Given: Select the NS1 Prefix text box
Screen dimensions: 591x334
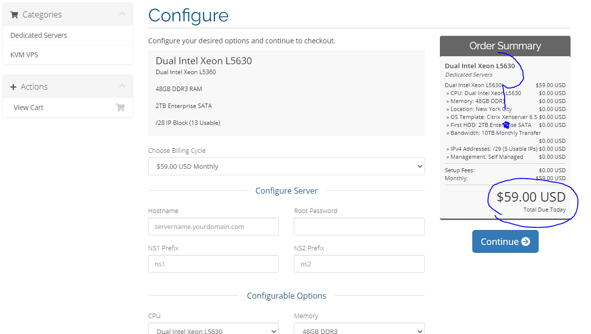Looking at the screenshot, I should pos(213,264).
